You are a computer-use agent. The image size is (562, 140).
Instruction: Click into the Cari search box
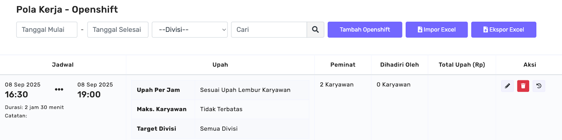[269, 30]
